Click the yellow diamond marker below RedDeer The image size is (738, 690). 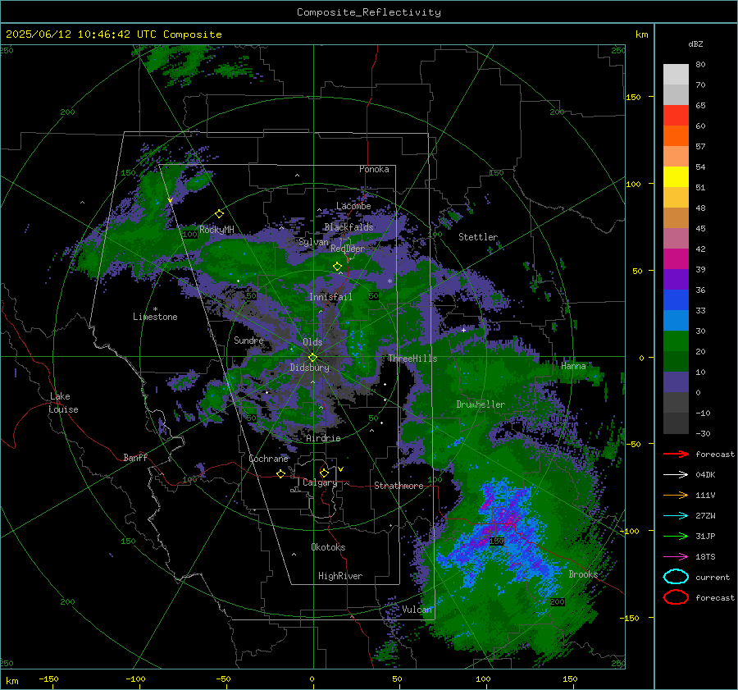coord(337,266)
